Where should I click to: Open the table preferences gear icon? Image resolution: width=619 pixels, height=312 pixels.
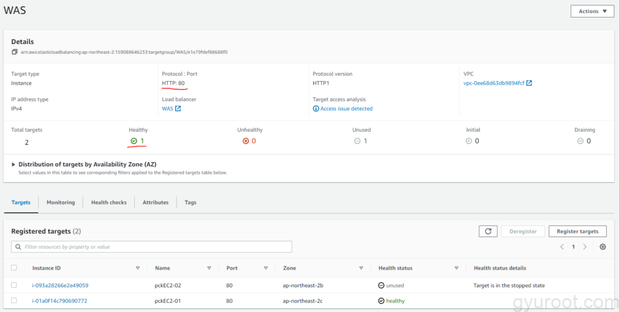click(x=603, y=247)
